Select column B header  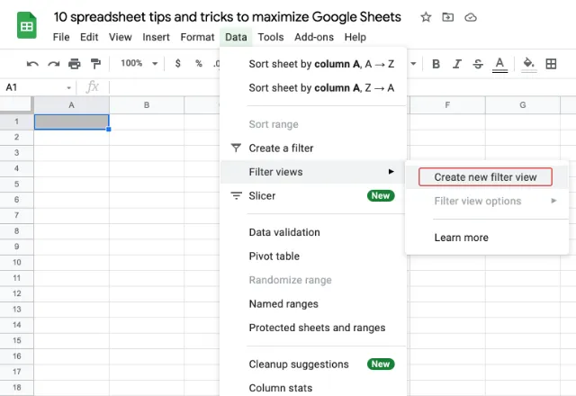tap(147, 105)
